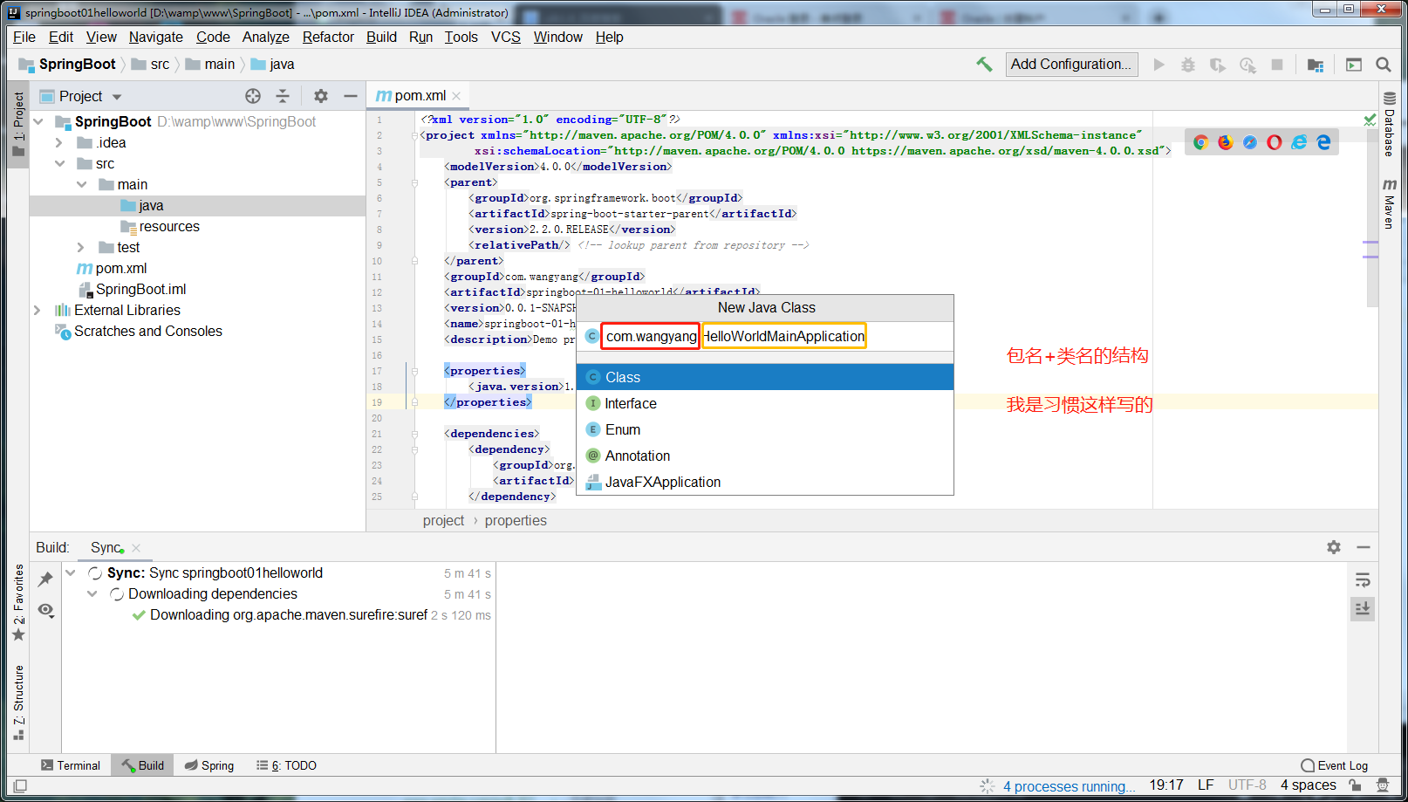Image resolution: width=1408 pixels, height=802 pixels.
Task: Click the Run play button in toolbar
Action: pyautogui.click(x=1159, y=65)
